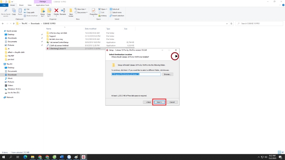Go back using the back arrow
Screen dimensions: 285x160
[x=3, y=23]
